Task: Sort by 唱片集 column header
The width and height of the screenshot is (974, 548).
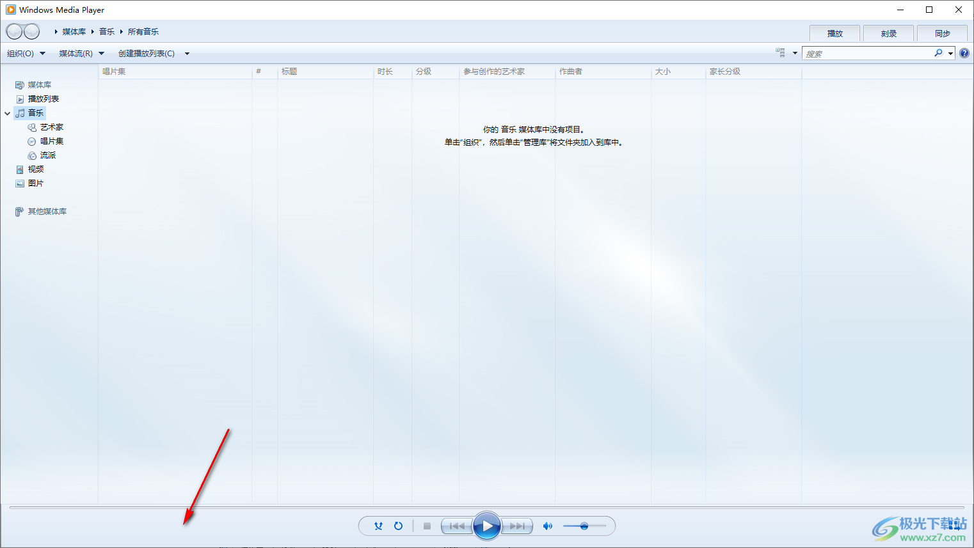Action: (175, 72)
